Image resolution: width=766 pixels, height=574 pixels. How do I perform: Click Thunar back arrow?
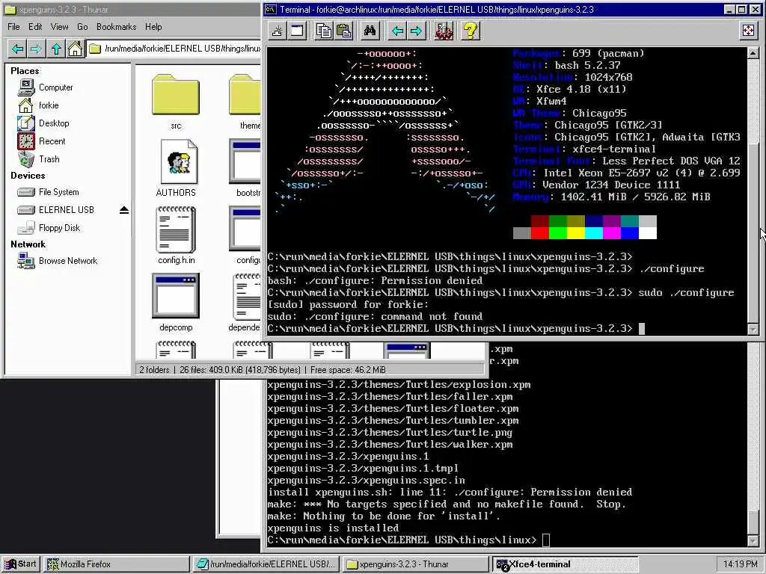(x=18, y=49)
